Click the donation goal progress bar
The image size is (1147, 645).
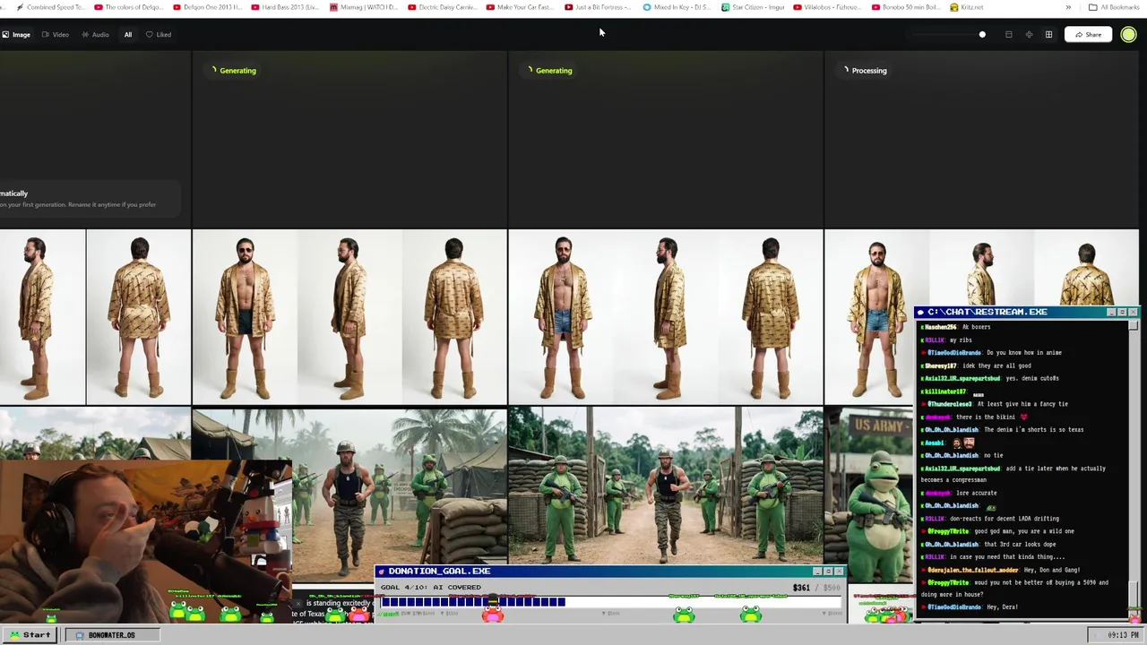611,602
